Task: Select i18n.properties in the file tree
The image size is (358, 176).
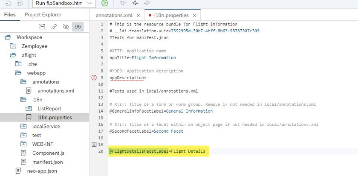Action: pos(55,117)
